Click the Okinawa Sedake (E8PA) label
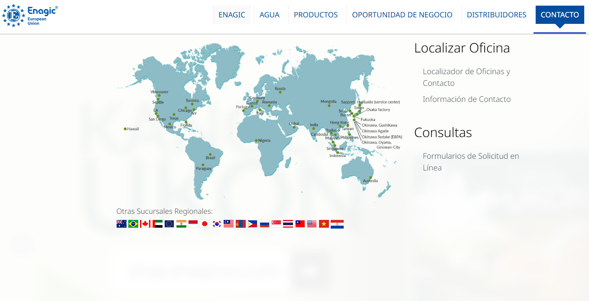 tap(382, 137)
